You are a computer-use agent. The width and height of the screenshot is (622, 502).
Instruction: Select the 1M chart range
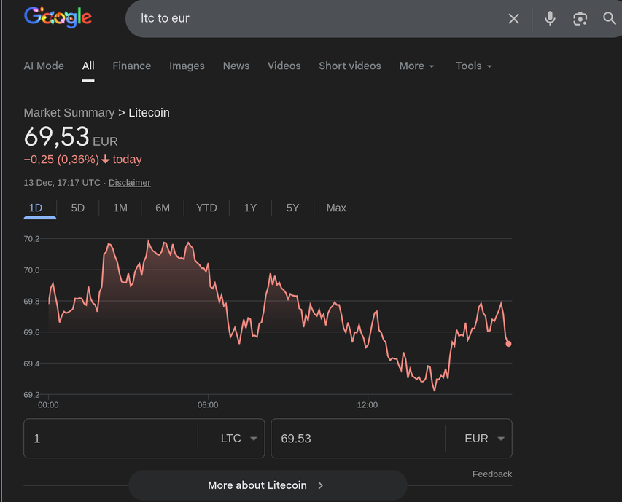pyautogui.click(x=120, y=208)
